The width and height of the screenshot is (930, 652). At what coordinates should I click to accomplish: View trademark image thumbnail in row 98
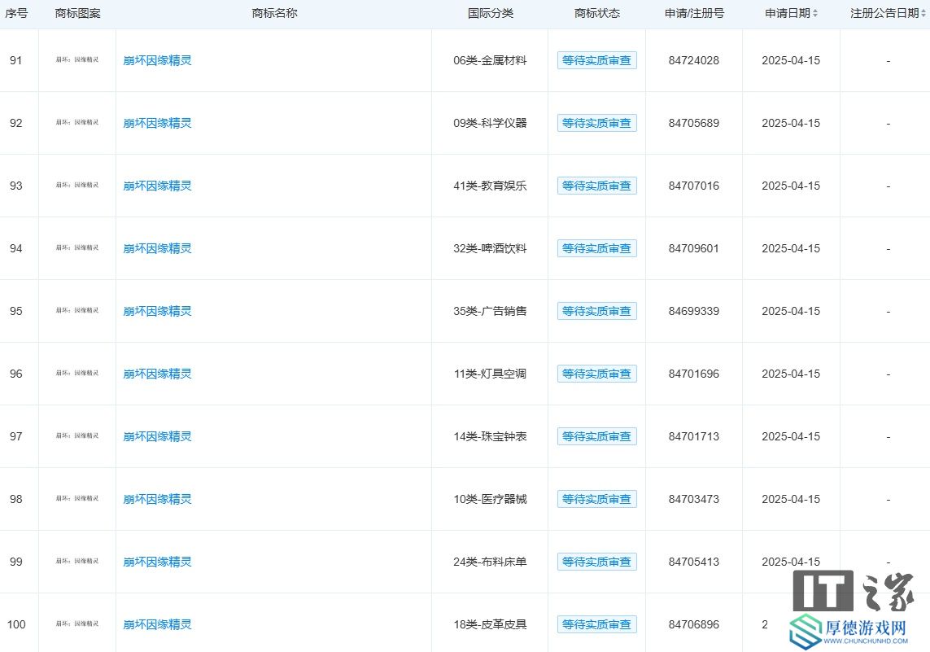(x=77, y=499)
